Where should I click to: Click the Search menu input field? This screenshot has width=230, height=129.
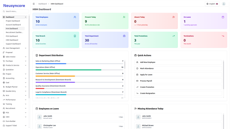[16, 11]
